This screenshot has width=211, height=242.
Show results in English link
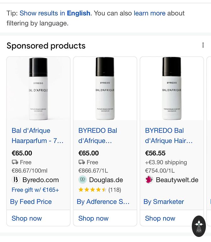pyautogui.click(x=55, y=13)
